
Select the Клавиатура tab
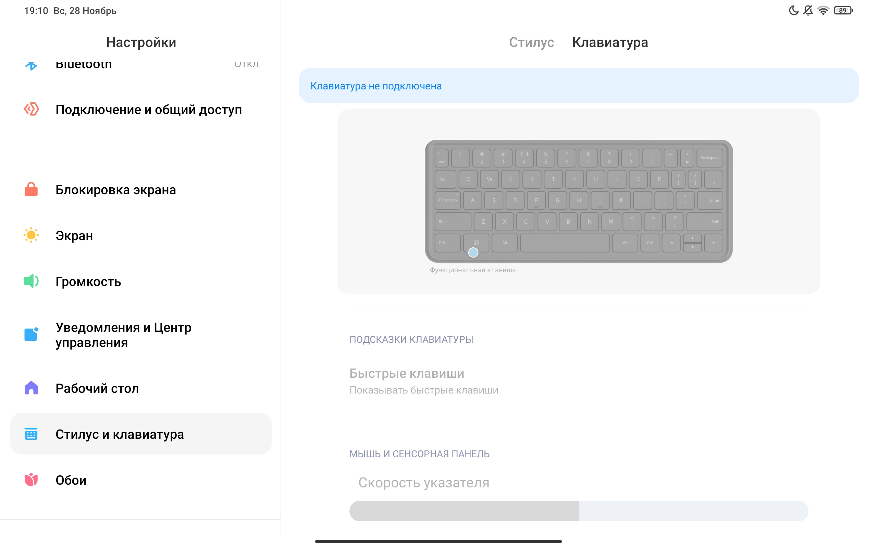point(610,42)
